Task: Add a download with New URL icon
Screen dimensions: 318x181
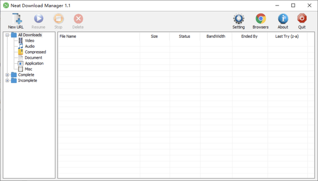Action: pyautogui.click(x=17, y=18)
